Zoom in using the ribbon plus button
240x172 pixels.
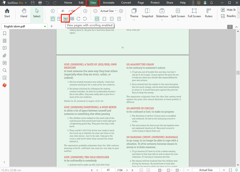(x=121, y=11)
